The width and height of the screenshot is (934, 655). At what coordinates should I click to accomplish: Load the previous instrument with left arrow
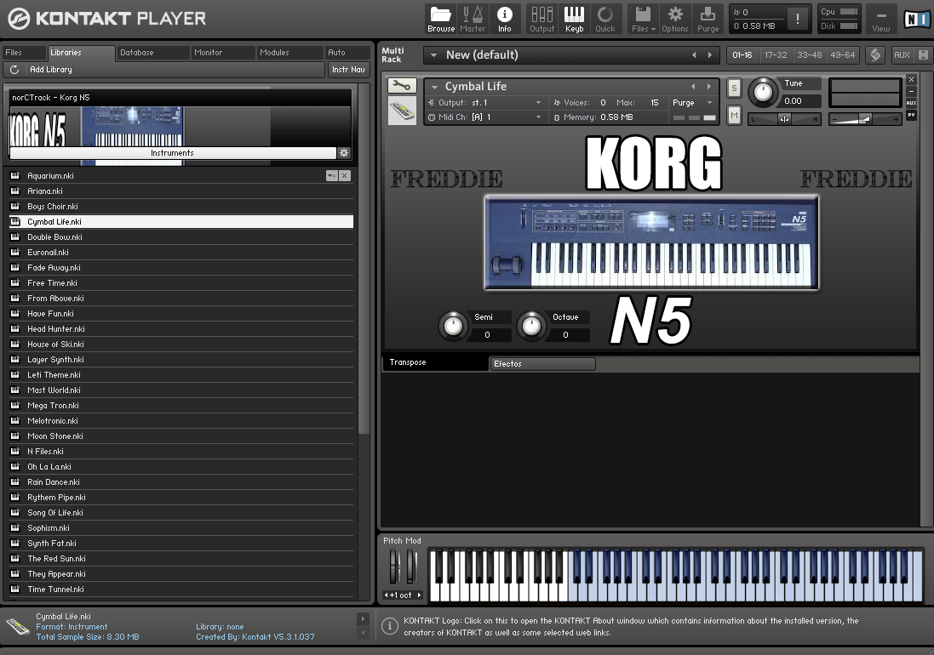(693, 87)
